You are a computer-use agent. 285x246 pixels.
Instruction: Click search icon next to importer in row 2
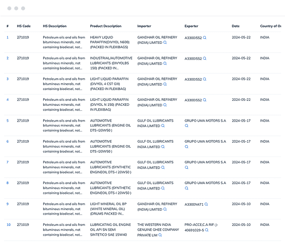pos(165,63)
